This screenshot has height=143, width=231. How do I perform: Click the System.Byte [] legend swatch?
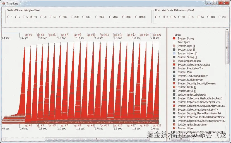point(174,46)
